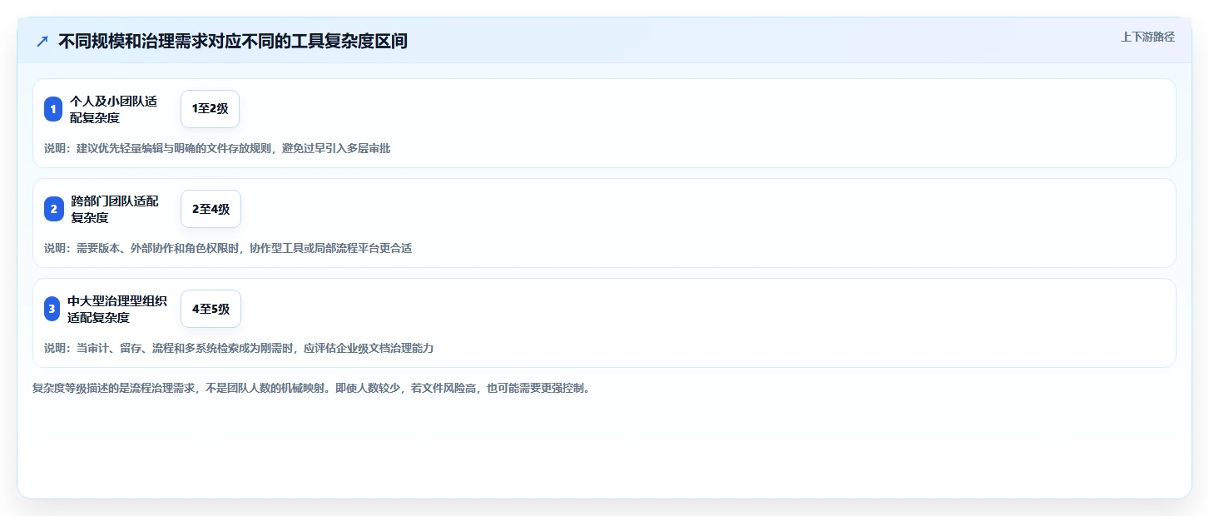Click the number 3 badge
The height and width of the screenshot is (516, 1209).
53,309
